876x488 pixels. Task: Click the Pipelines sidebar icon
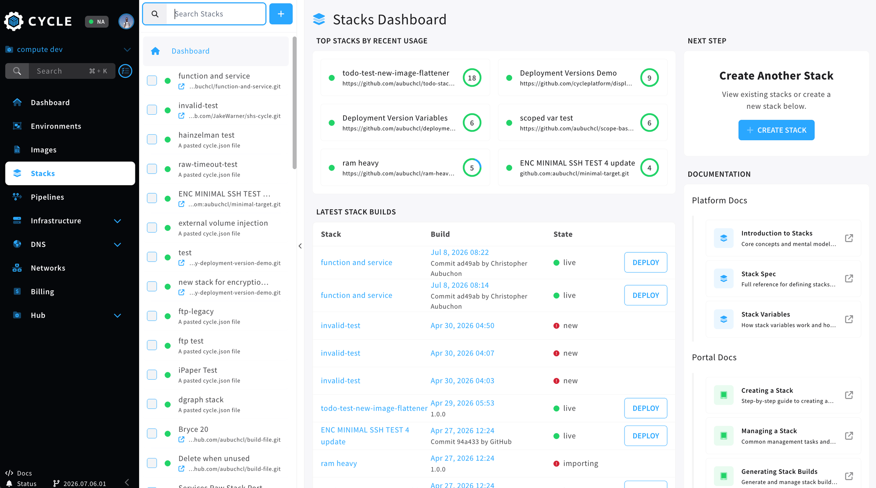[x=17, y=197]
